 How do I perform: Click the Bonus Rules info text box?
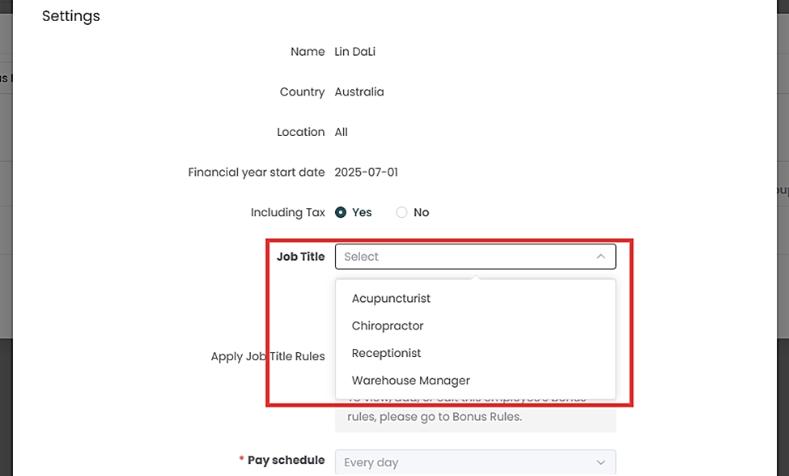(x=475, y=417)
